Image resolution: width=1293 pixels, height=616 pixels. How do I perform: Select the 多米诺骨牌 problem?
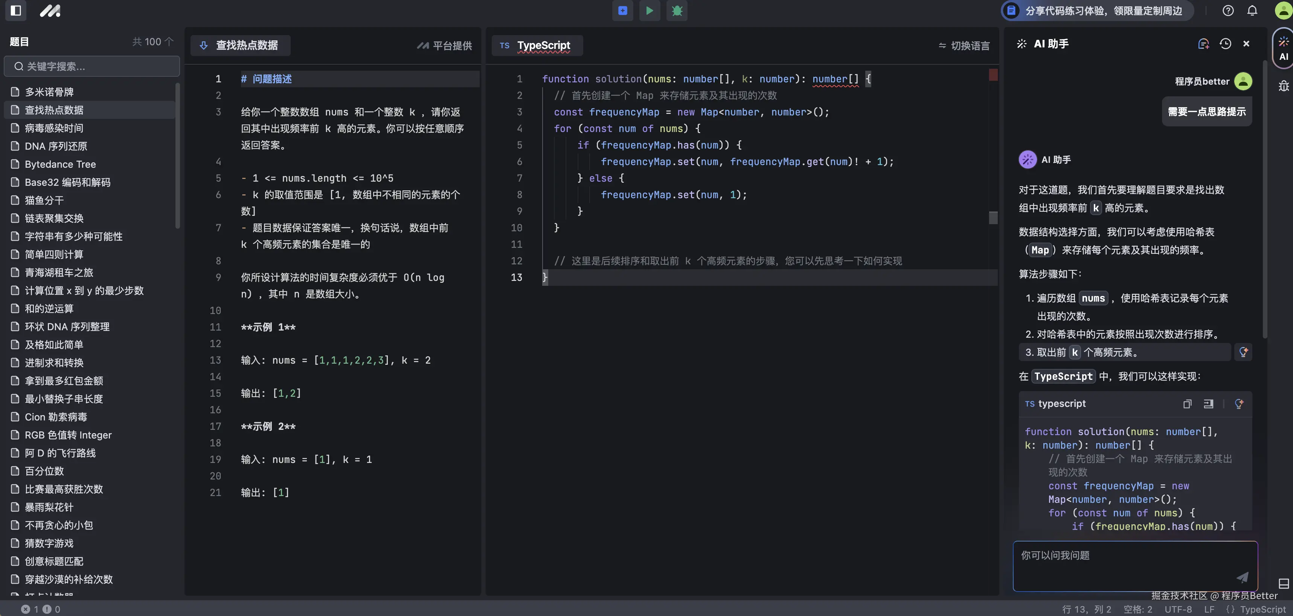(x=49, y=92)
